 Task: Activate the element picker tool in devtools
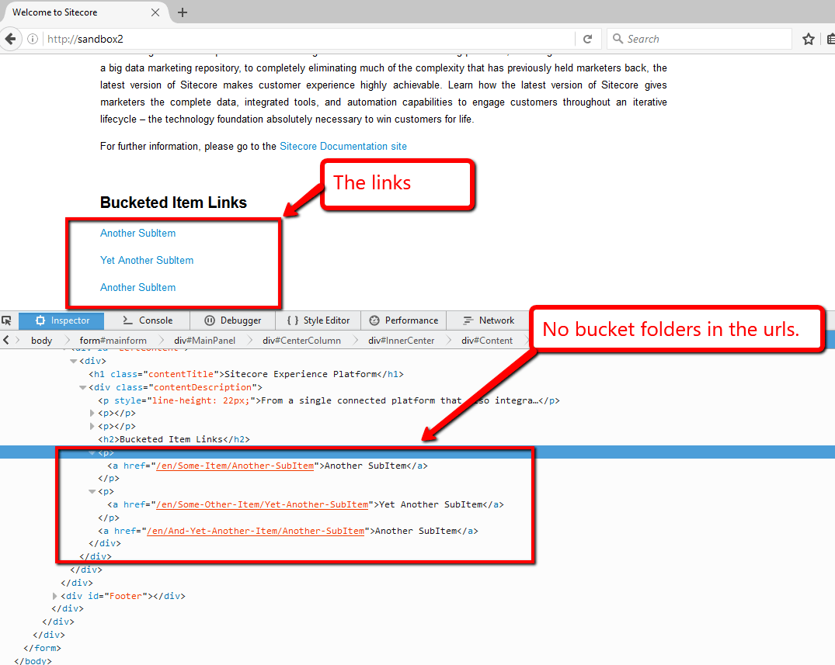[x=7, y=320]
